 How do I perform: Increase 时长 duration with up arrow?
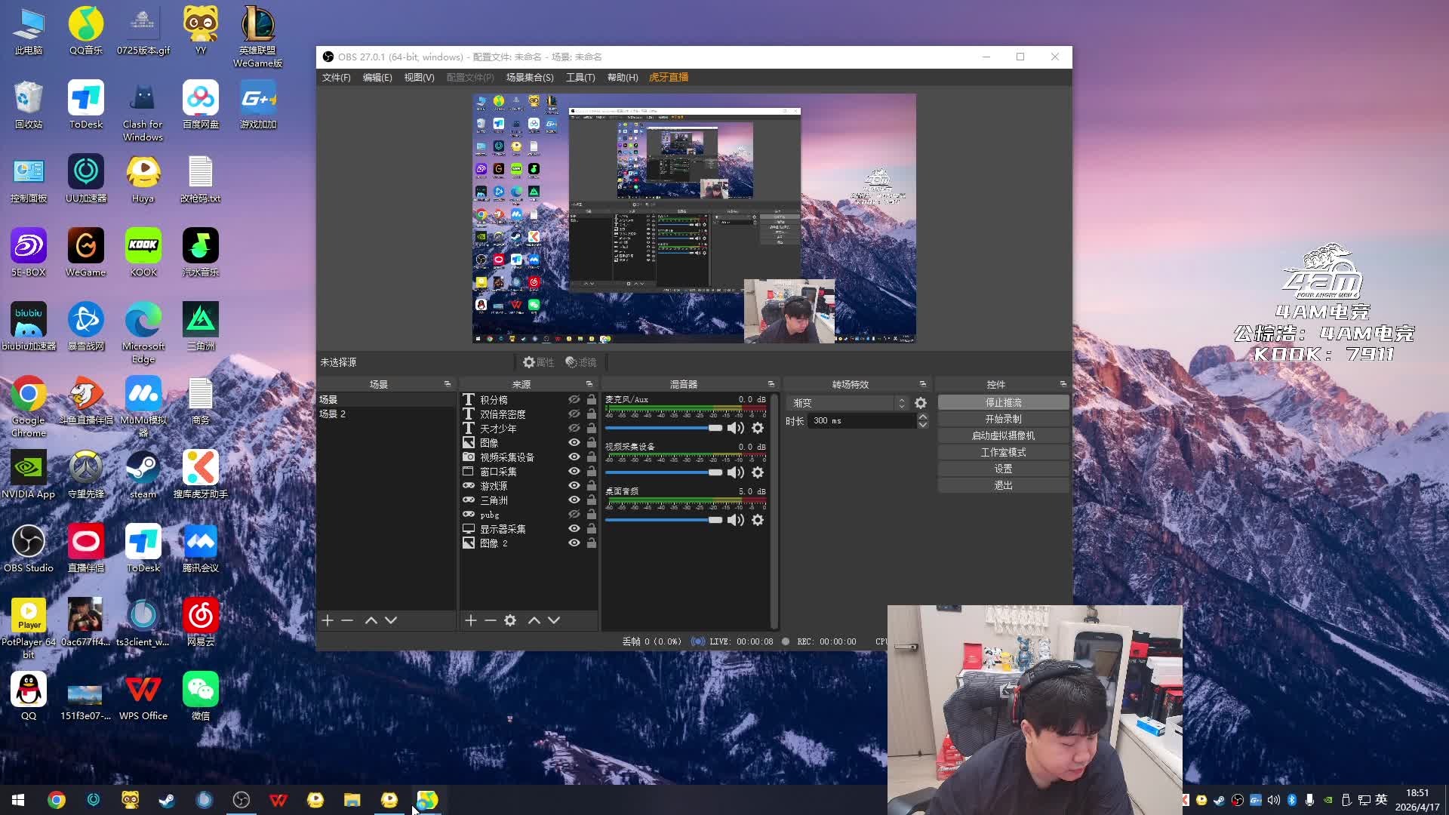click(923, 417)
